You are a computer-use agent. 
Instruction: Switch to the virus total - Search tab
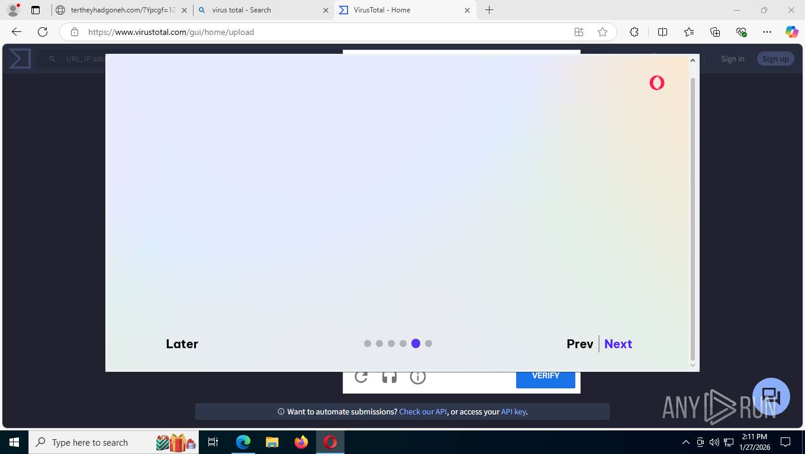[x=263, y=10]
